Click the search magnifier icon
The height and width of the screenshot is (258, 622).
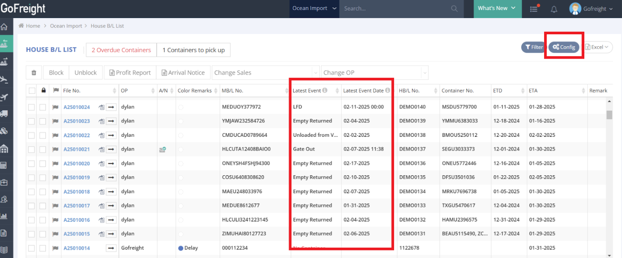(454, 9)
